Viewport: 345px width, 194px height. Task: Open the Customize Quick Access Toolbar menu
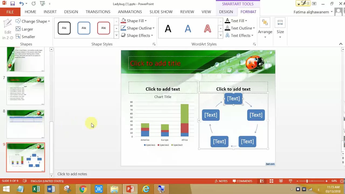50,4
